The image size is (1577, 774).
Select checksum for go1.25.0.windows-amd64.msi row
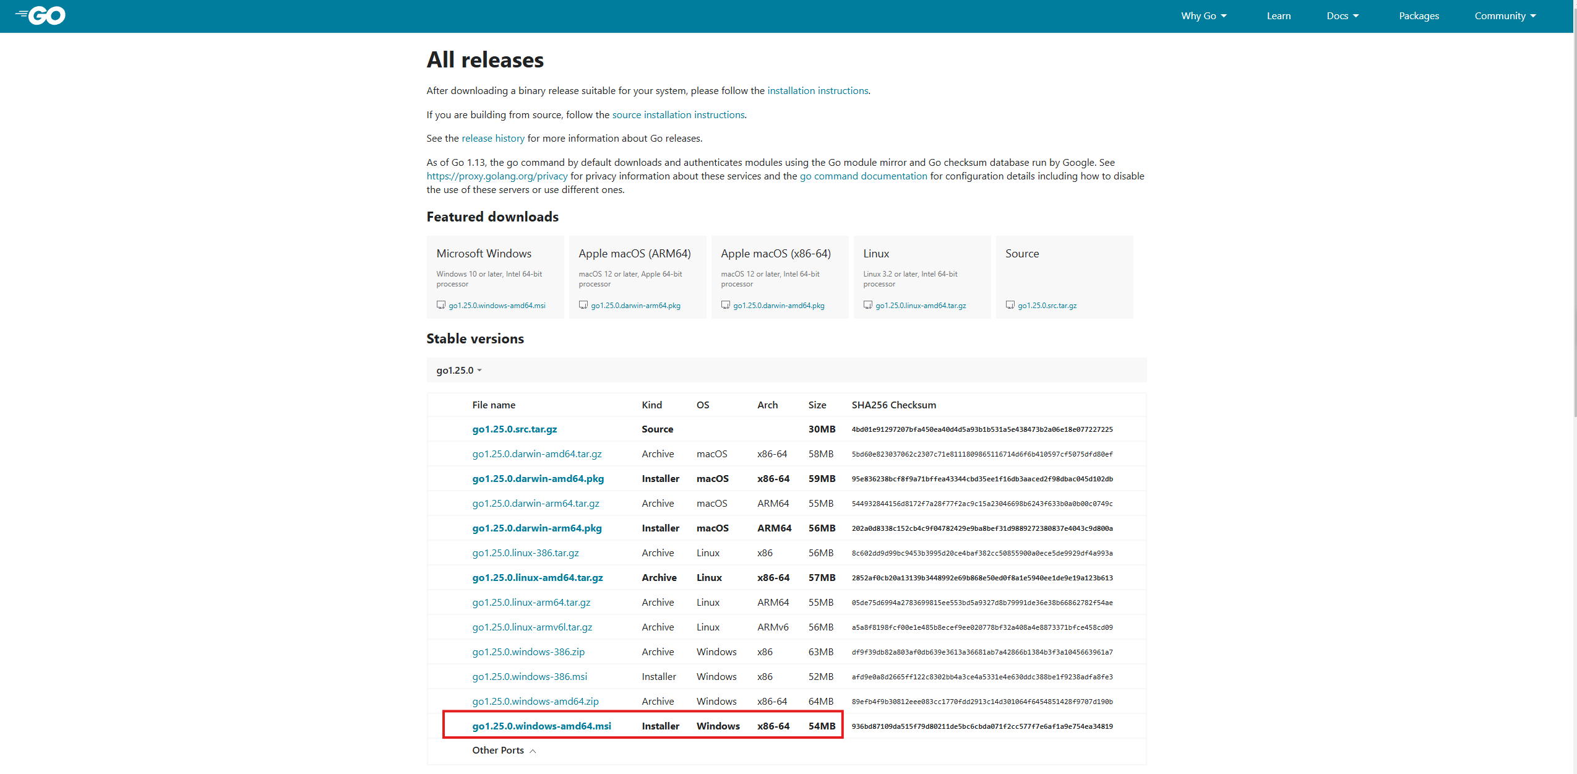pos(982,726)
